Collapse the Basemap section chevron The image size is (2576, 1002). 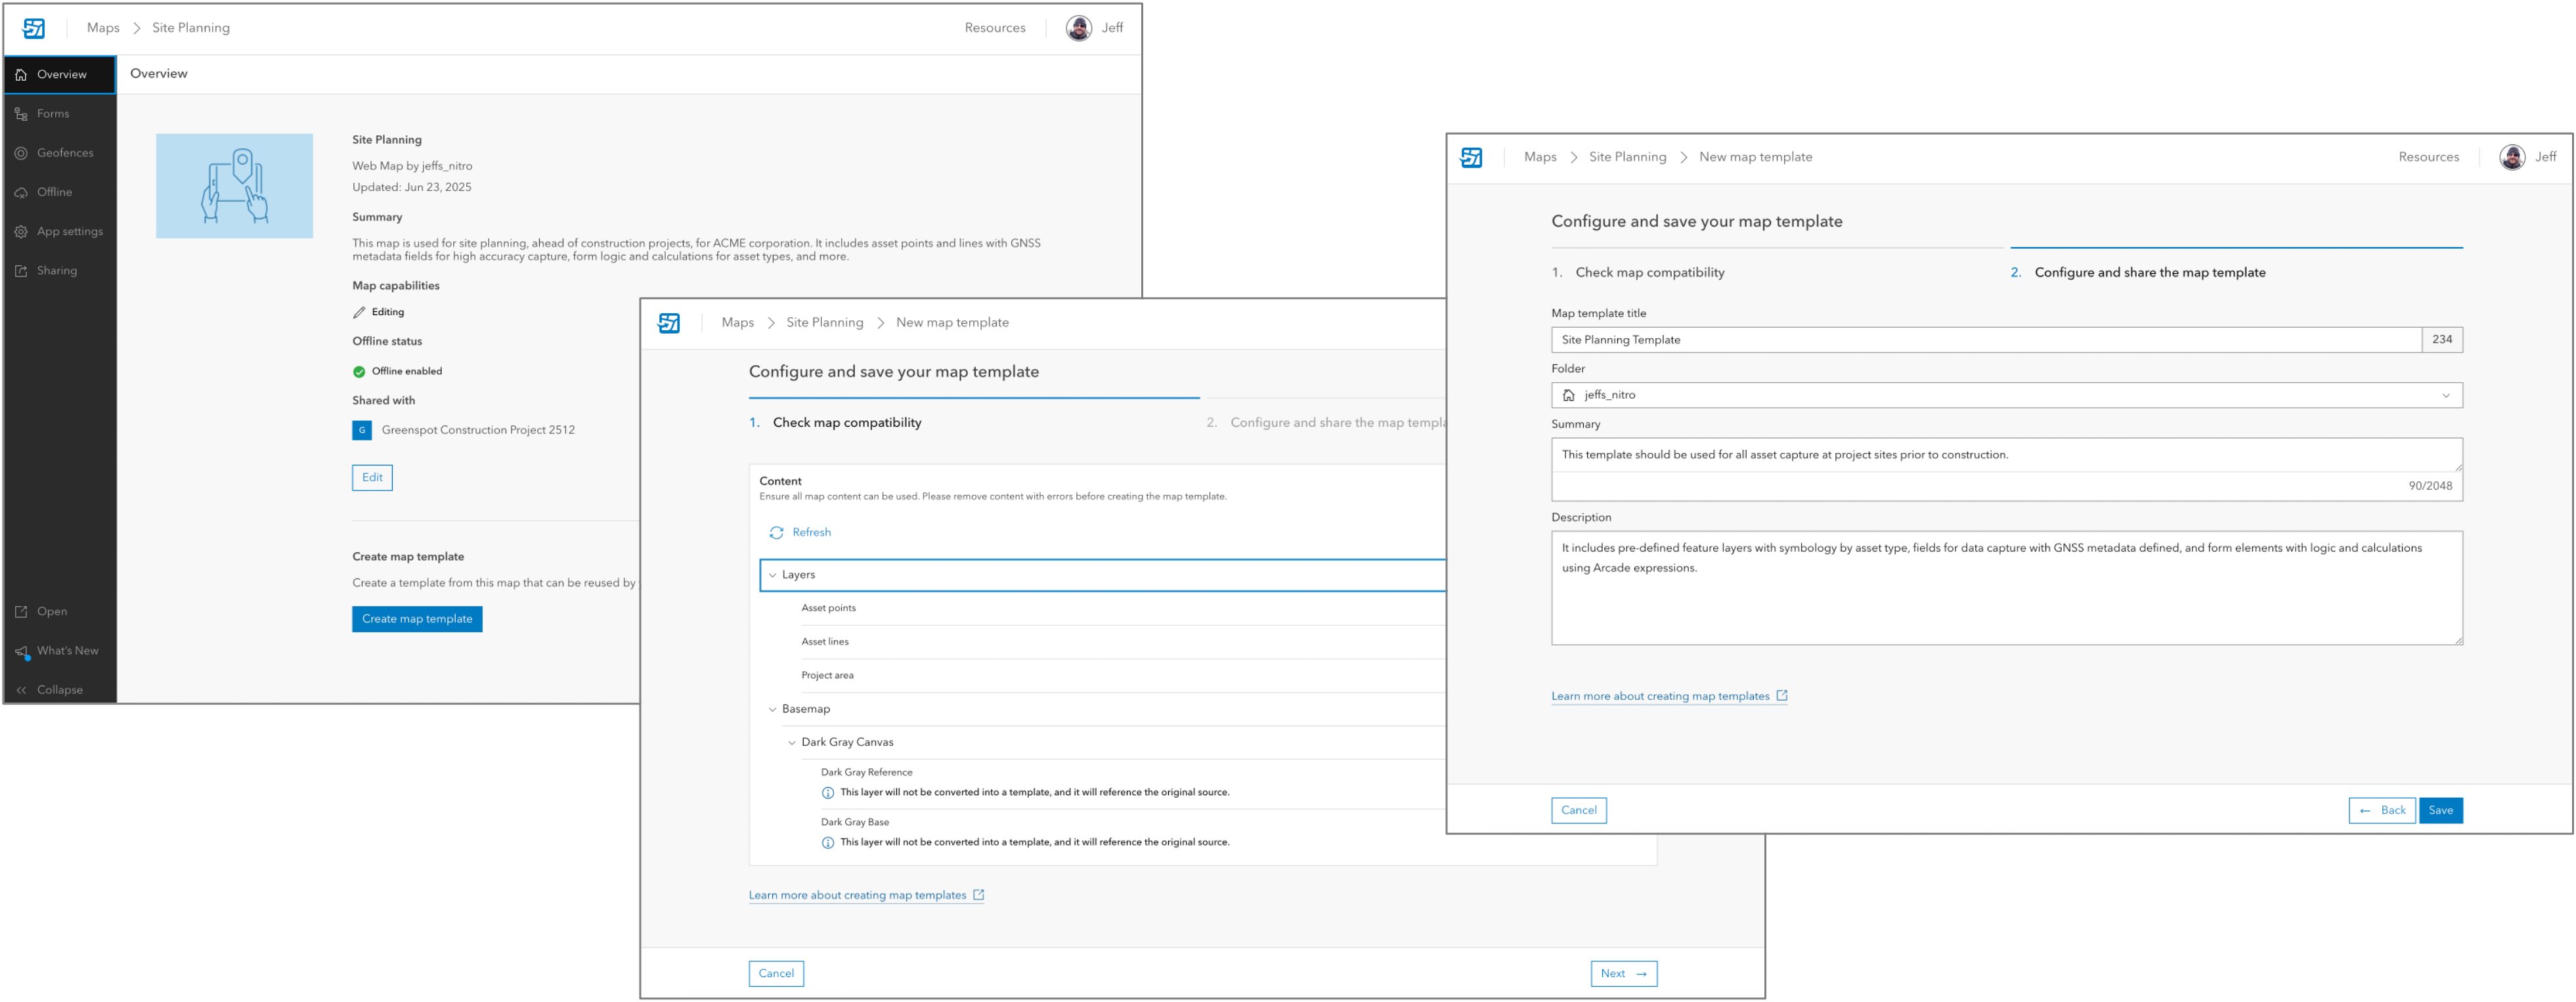772,709
